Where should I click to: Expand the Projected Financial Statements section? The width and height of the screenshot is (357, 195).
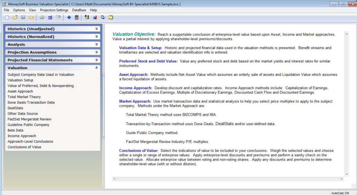tap(97, 60)
